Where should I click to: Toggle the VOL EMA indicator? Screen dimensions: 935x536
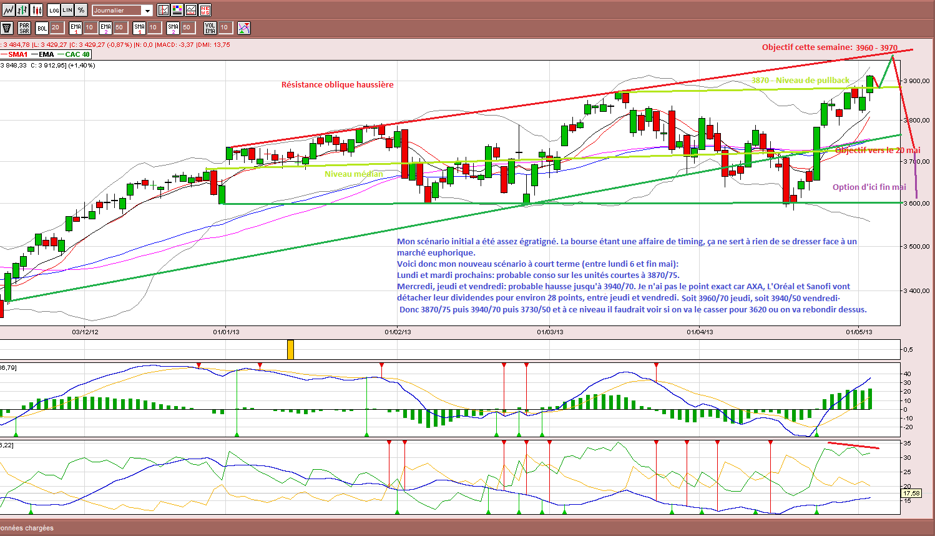click(210, 28)
